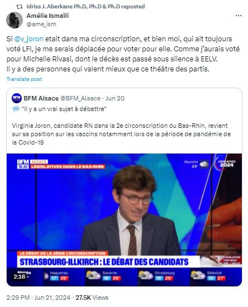This screenshot has height=307, width=248.
Task: Open the Jun 20 quoted post date
Action: pyautogui.click(x=115, y=98)
